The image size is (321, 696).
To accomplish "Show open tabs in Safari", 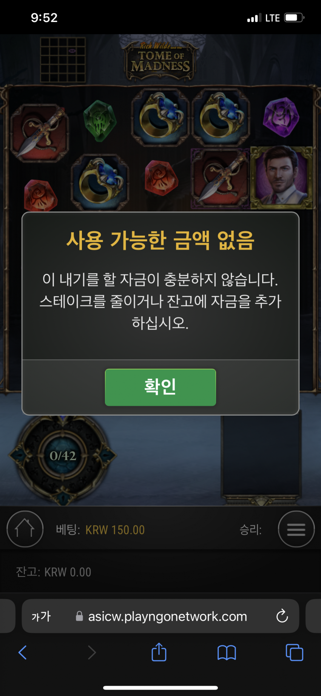I will pyautogui.click(x=295, y=652).
